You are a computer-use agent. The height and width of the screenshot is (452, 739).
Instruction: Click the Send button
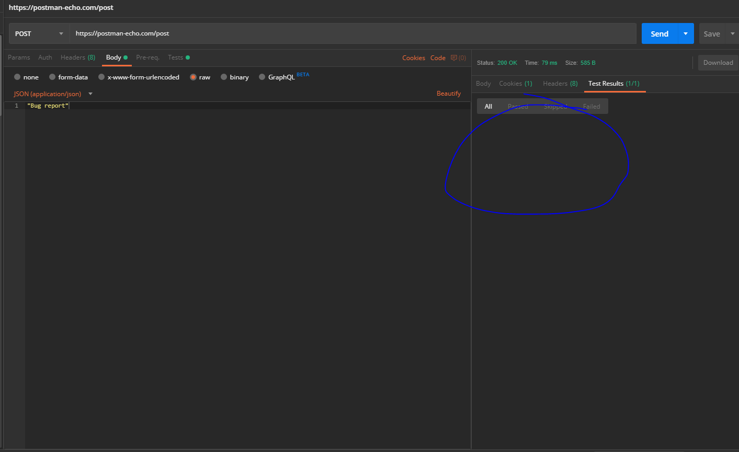[x=659, y=33]
